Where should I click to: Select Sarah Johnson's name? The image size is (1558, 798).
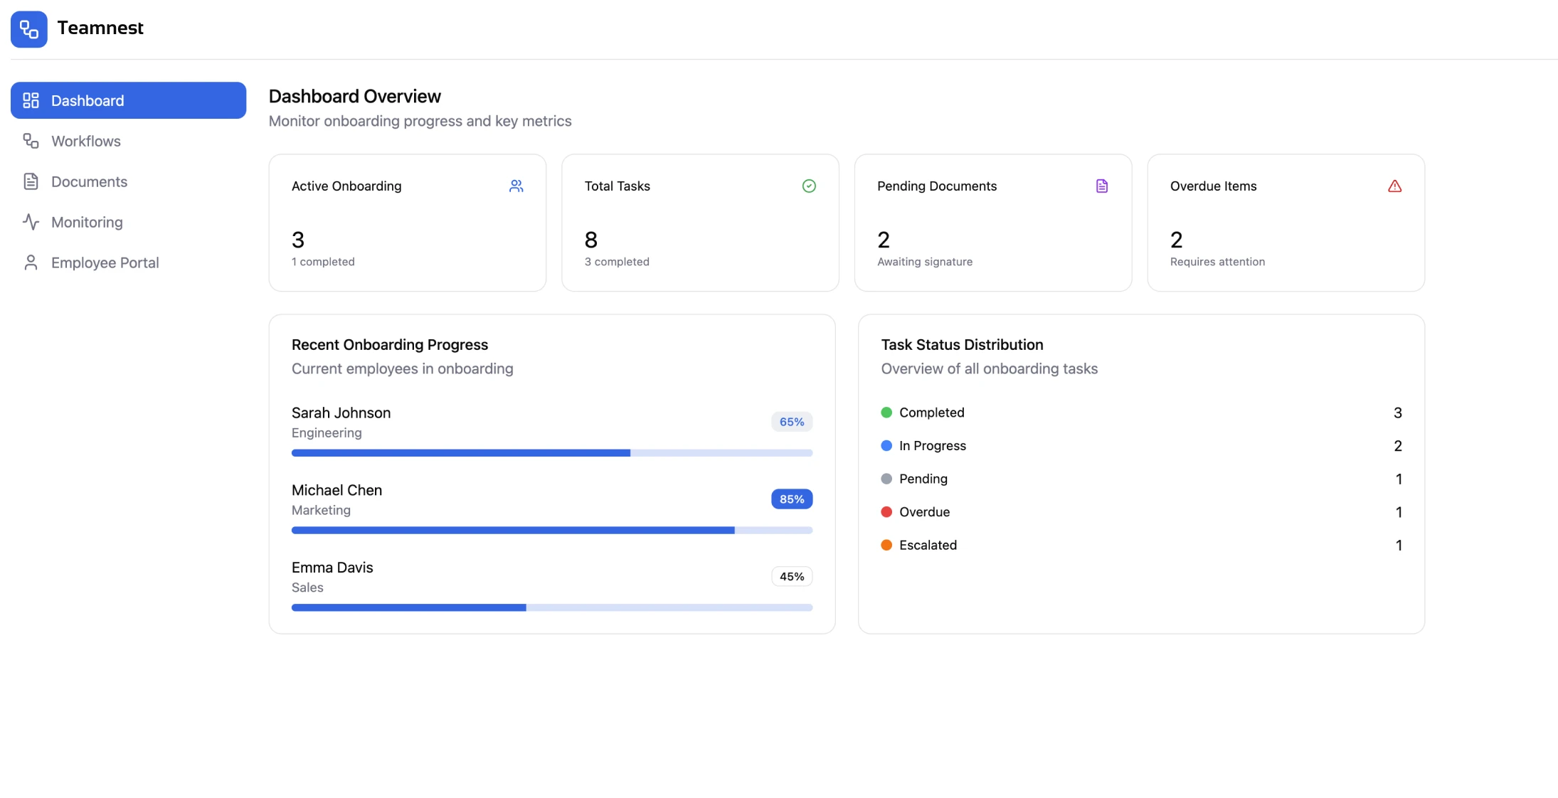(x=341, y=413)
